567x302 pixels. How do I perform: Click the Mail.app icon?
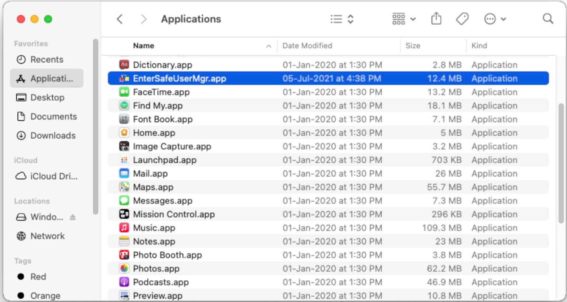click(x=124, y=173)
